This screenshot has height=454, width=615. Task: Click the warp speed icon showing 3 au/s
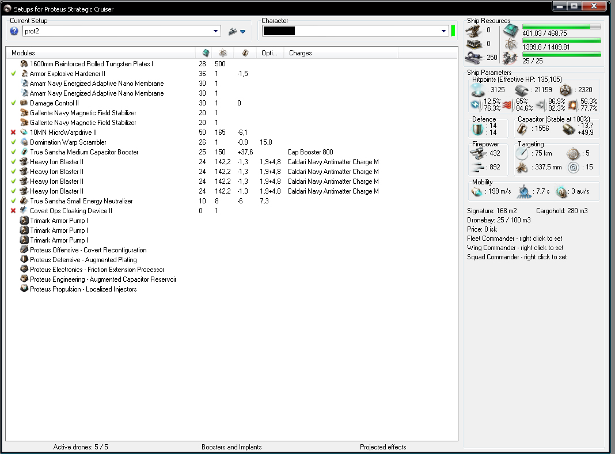561,191
